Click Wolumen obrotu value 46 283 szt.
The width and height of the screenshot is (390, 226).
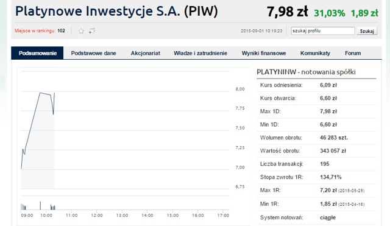pos(334,138)
